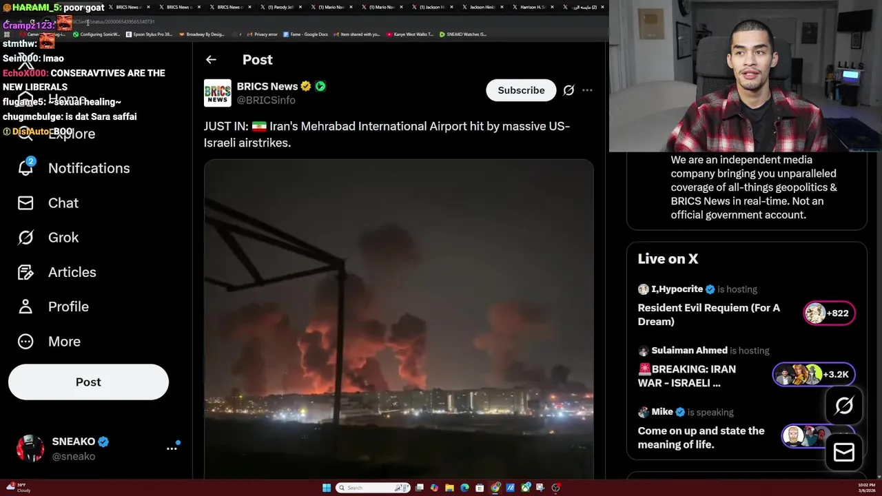
Task: Open Chrome from the taskbar
Action: click(495, 488)
